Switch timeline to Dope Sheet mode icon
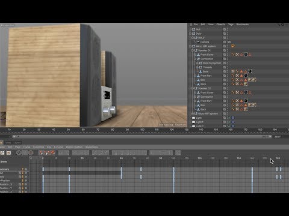Image resolution: width=289 pixels, height=216 pixels. pyautogui.click(x=2, y=153)
